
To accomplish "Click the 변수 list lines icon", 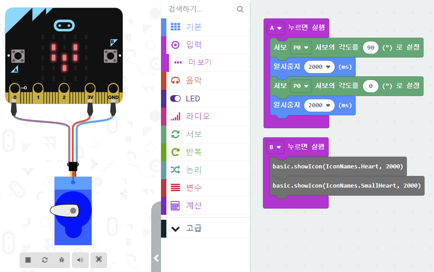I will coord(175,188).
